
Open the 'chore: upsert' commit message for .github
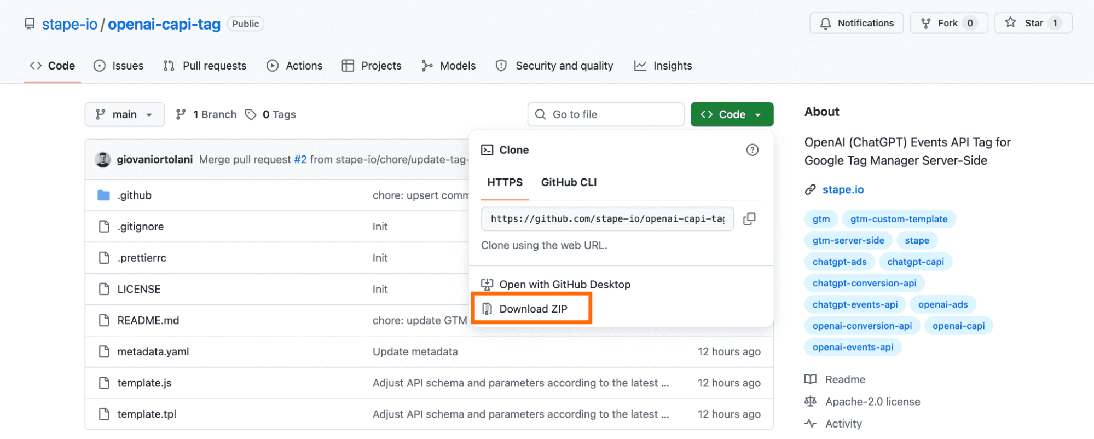click(420, 195)
